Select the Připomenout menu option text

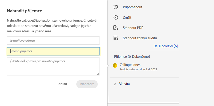(x=132, y=7)
